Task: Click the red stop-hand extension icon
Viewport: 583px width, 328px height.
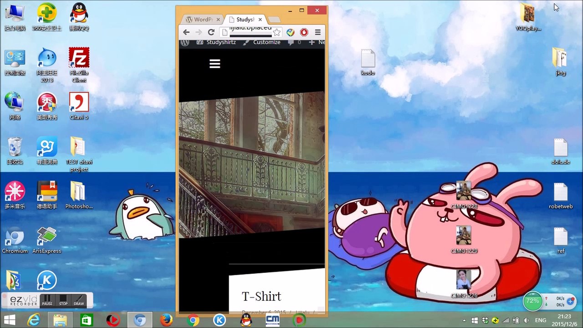Action: tap(304, 32)
